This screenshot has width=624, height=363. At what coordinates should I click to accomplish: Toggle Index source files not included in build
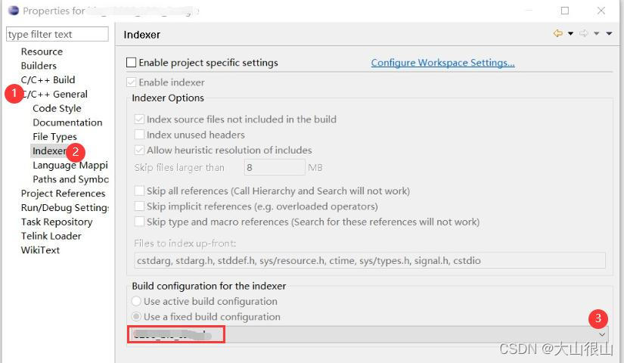pos(139,119)
